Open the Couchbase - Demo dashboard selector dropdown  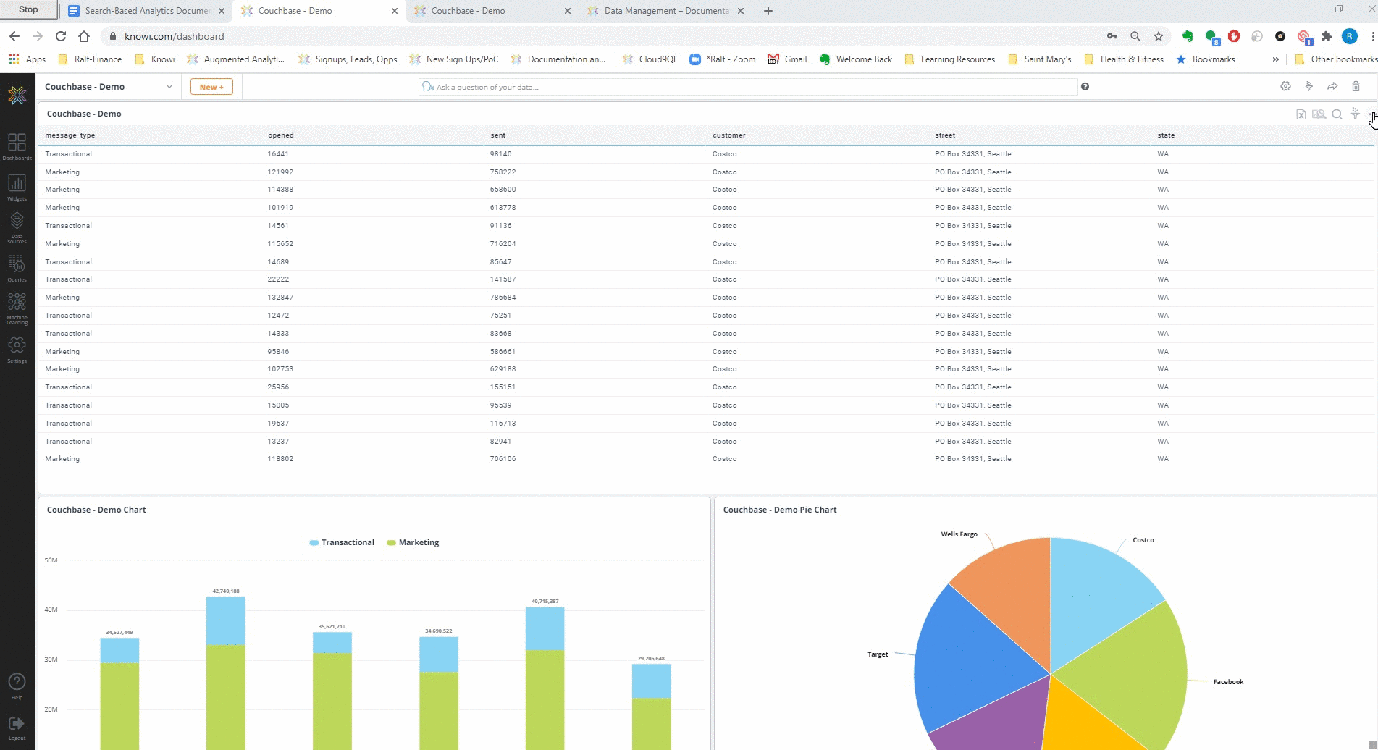(109, 86)
